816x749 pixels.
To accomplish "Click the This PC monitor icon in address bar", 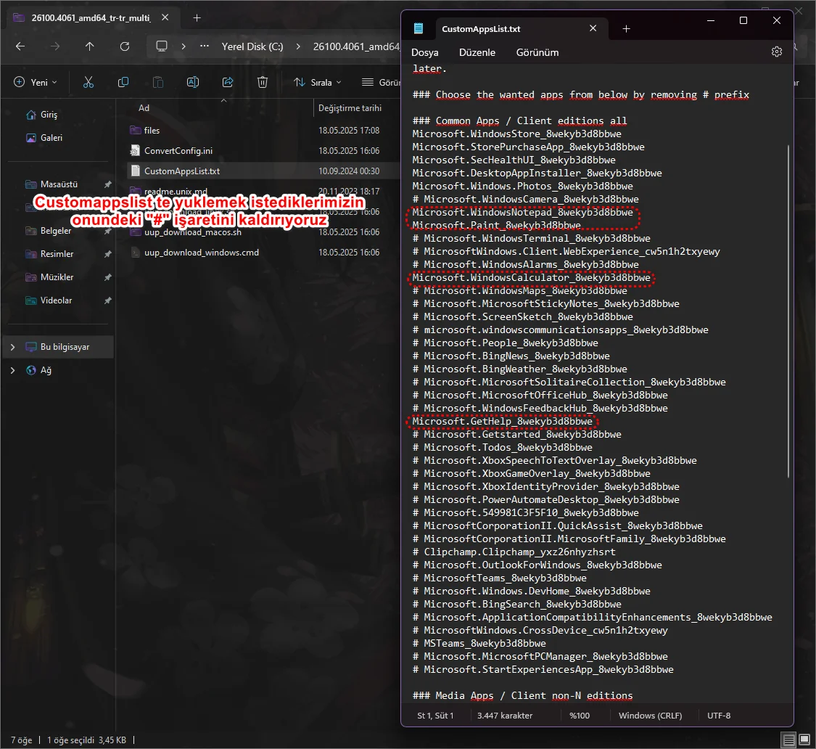I will 162,46.
